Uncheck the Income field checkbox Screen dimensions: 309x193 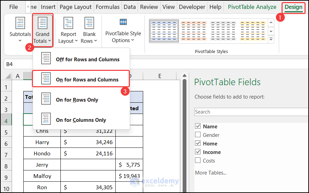pyautogui.click(x=198, y=152)
